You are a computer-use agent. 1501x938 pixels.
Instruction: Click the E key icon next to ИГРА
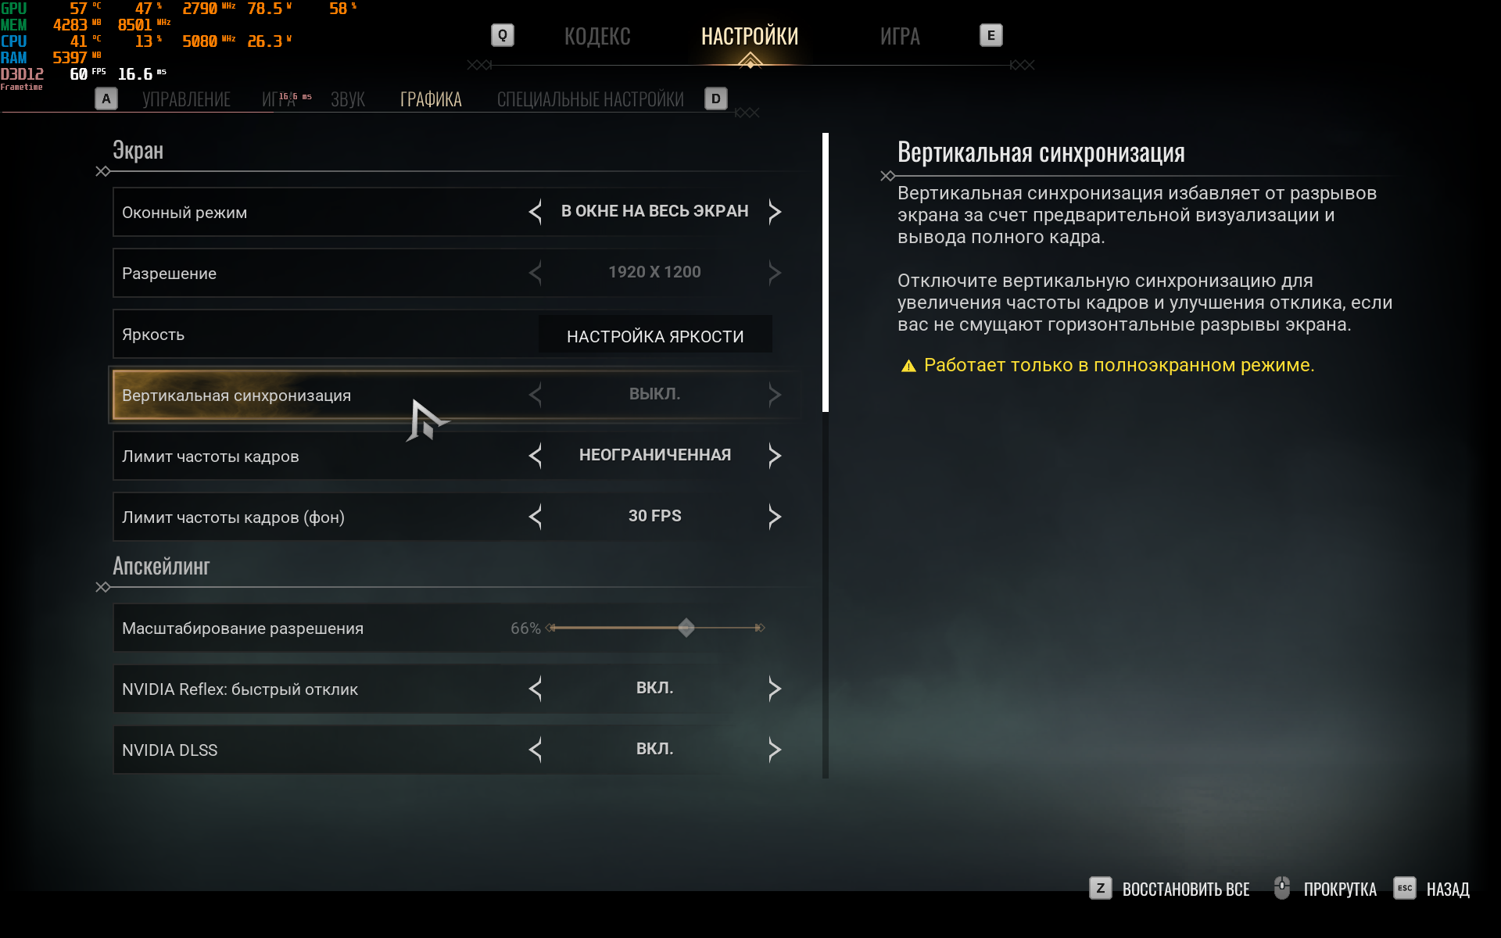991,35
